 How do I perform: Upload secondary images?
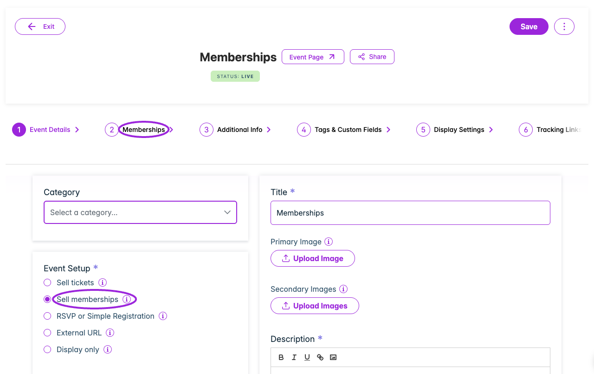pyautogui.click(x=315, y=306)
